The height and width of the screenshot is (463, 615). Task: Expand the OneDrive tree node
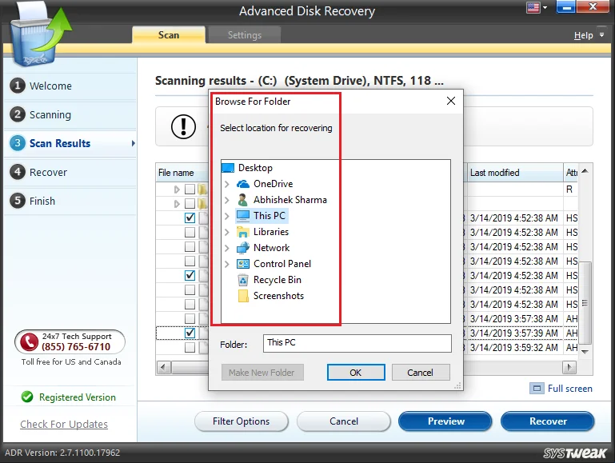tap(227, 184)
